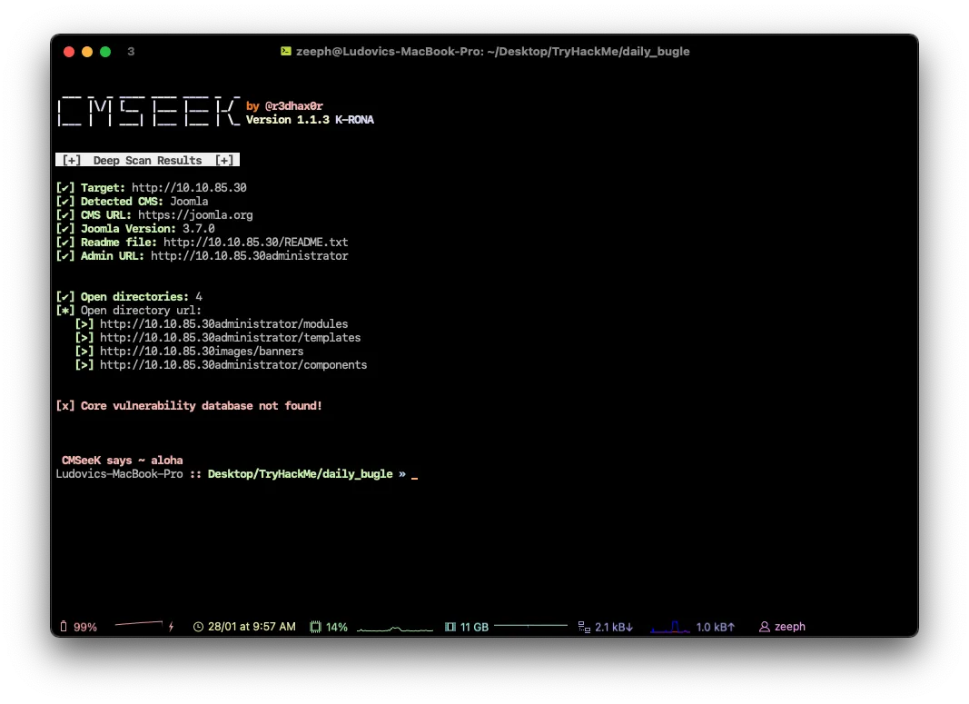Click the memory icon next to 11 GB

click(x=450, y=627)
